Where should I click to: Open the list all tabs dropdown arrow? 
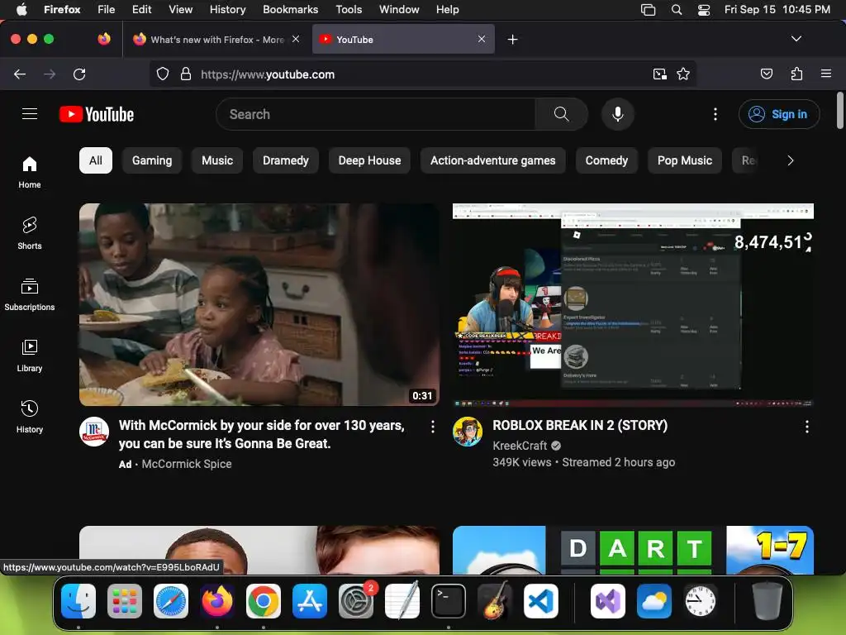[x=796, y=39]
